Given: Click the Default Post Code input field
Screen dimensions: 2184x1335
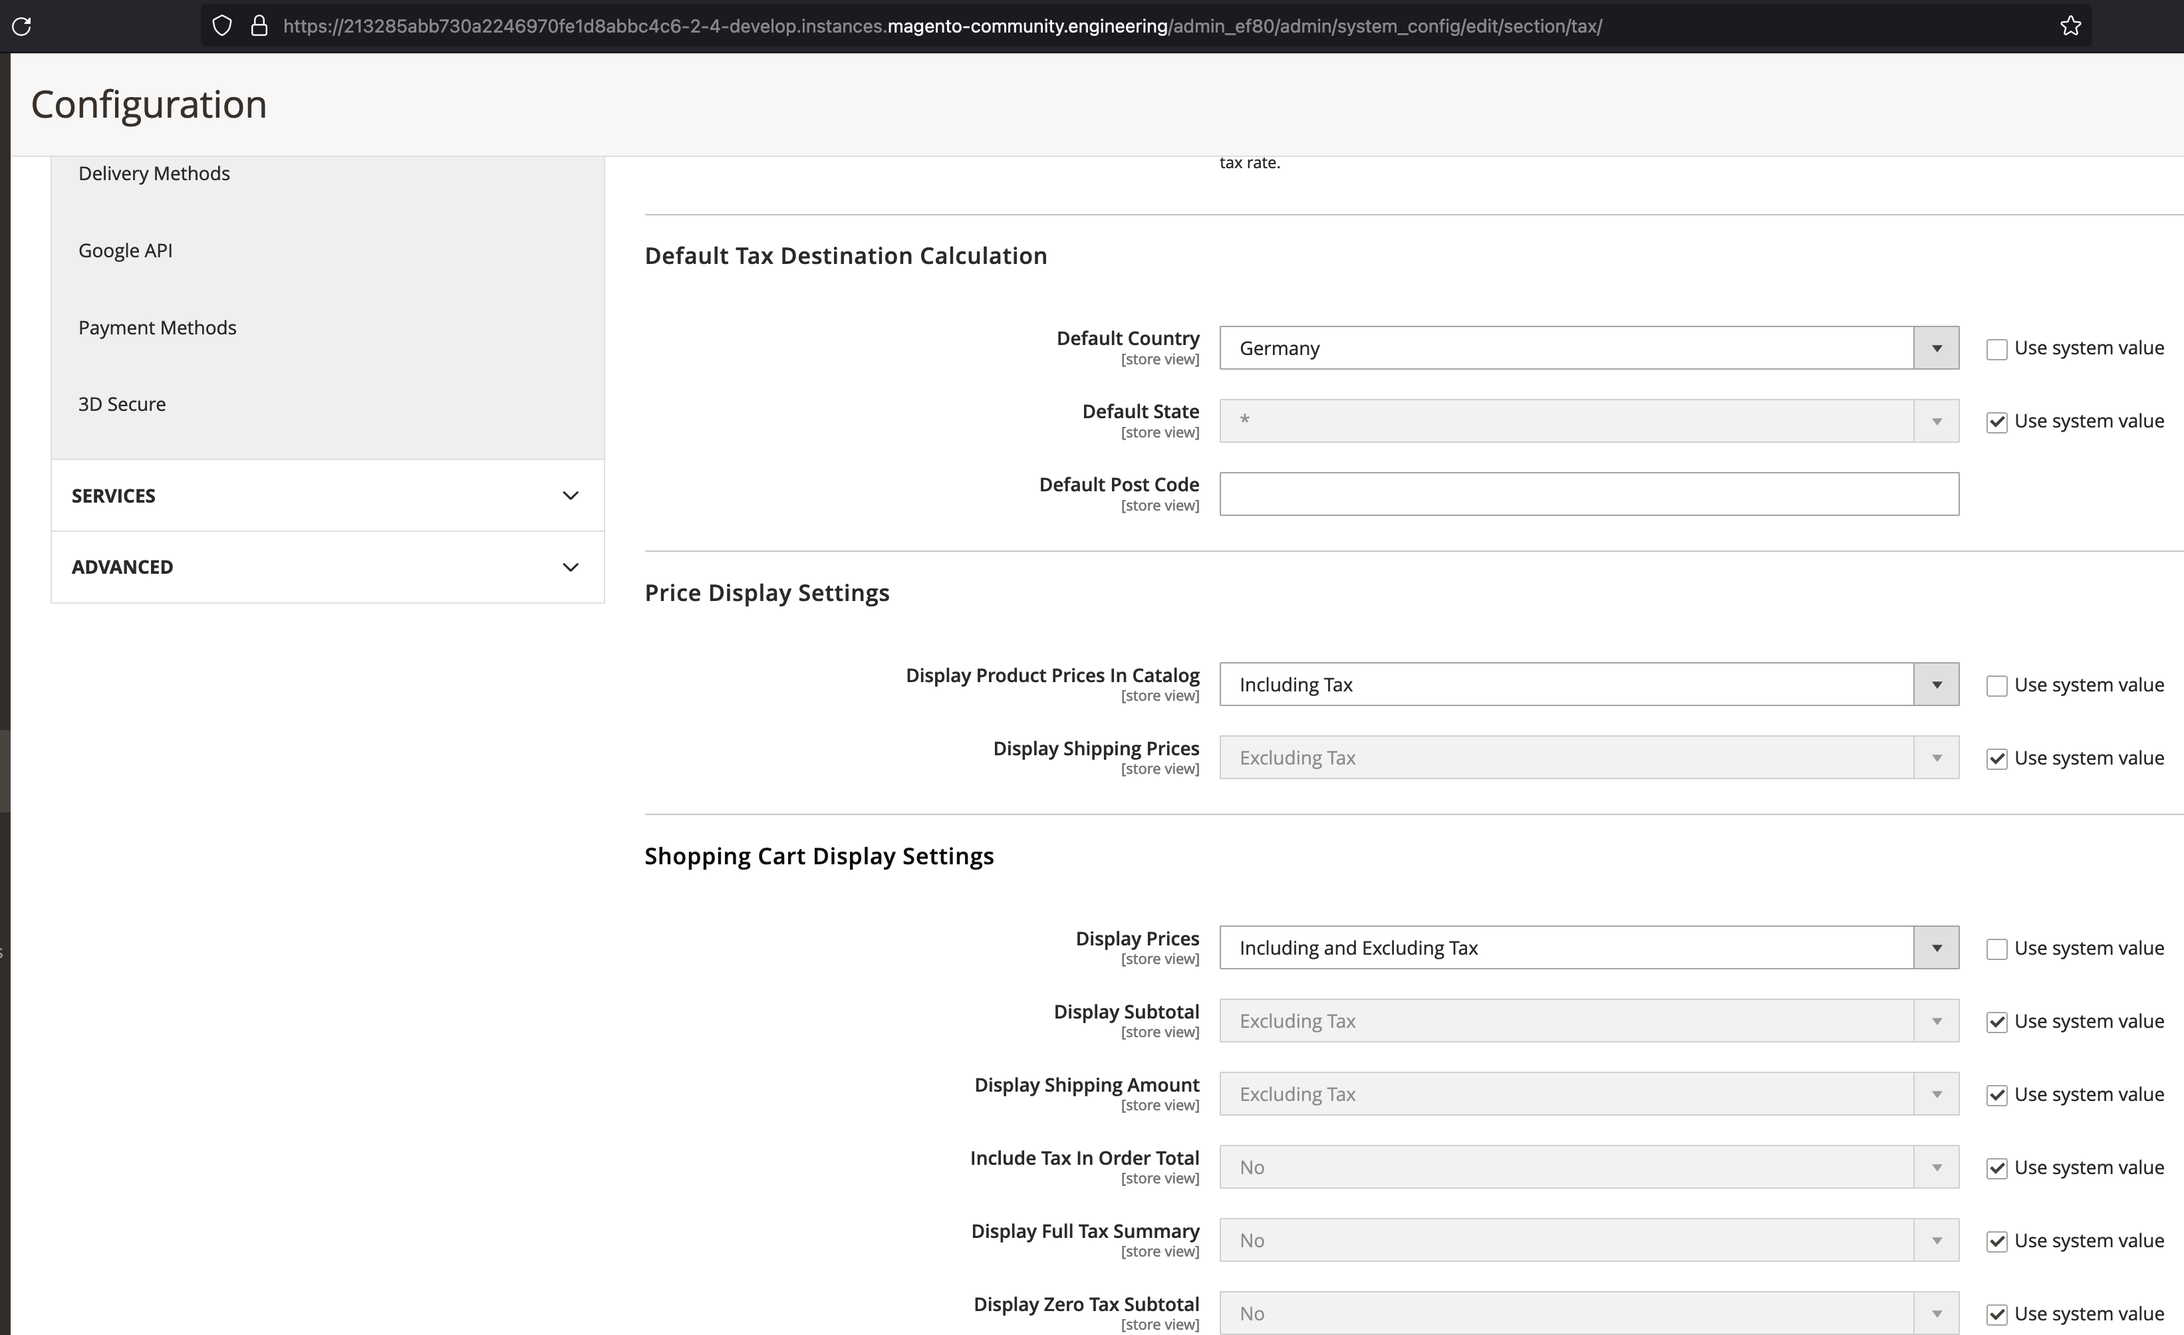Looking at the screenshot, I should click(x=1587, y=493).
